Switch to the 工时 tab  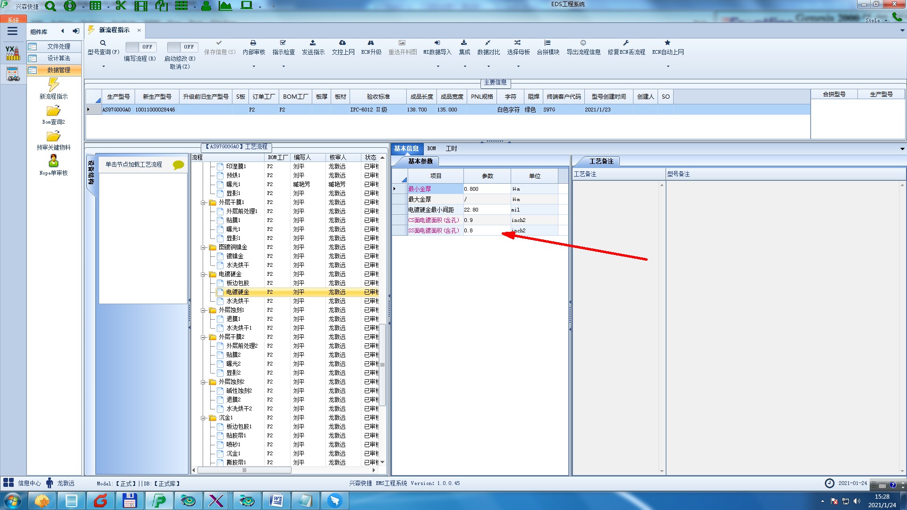[x=451, y=148]
